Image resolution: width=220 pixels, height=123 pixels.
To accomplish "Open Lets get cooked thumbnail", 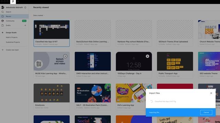I will coord(175,120).
